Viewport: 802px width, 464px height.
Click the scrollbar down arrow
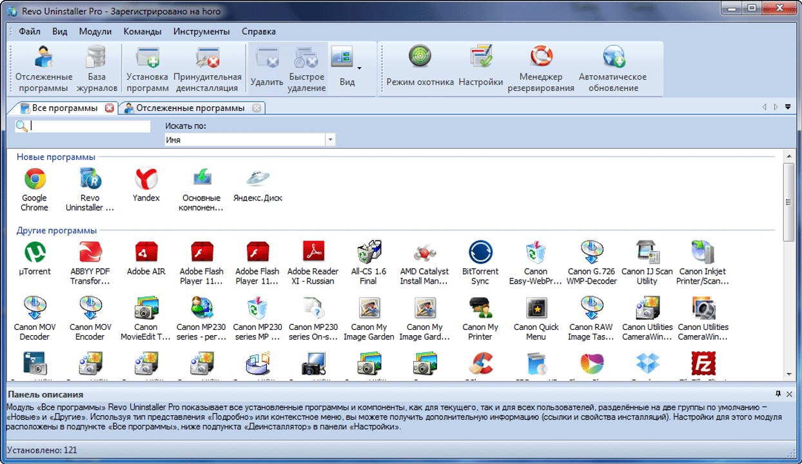click(x=788, y=374)
